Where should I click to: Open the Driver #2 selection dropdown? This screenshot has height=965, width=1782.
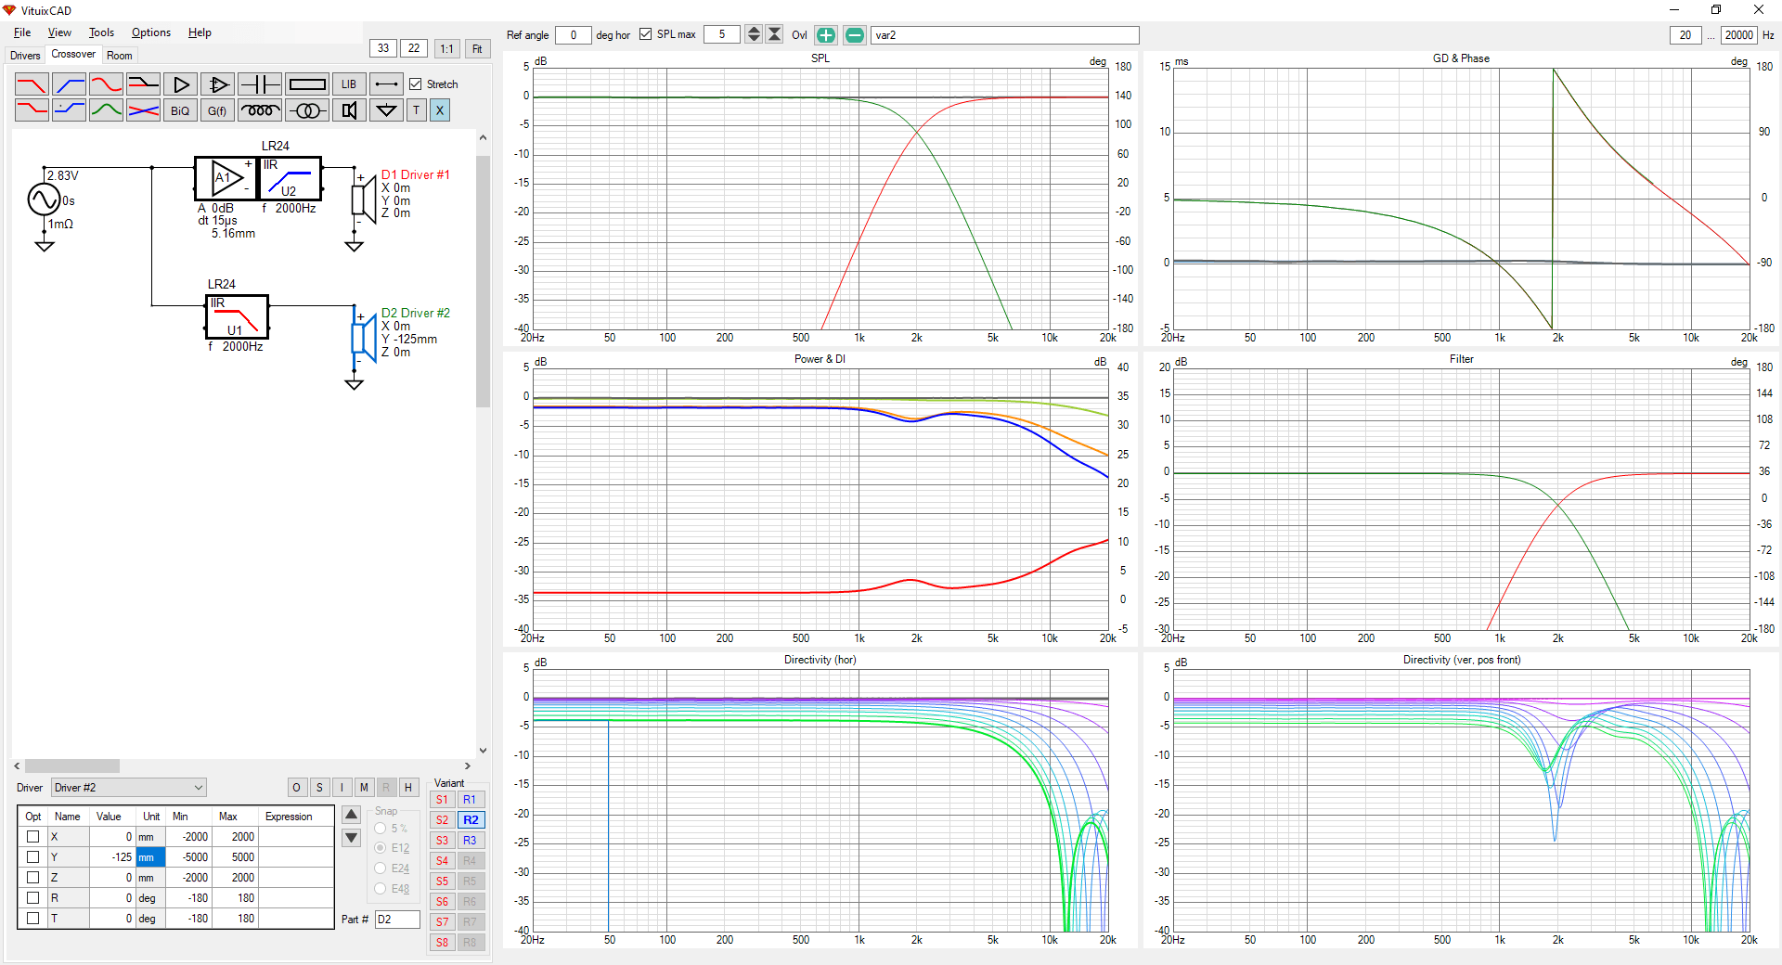tap(128, 788)
